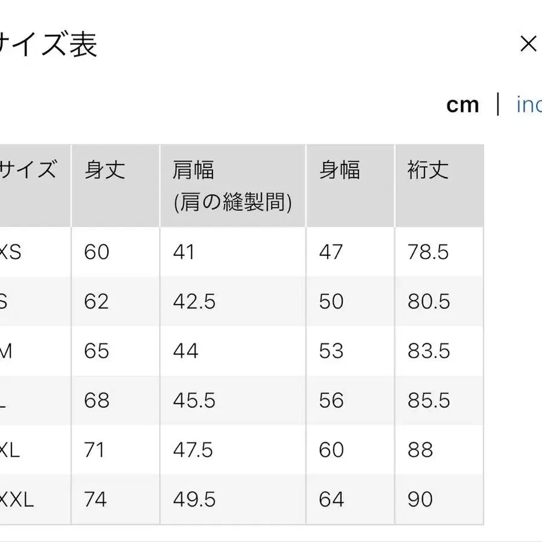
Task: Select the 肩幅 value 41 for XS
Action: coord(184,252)
